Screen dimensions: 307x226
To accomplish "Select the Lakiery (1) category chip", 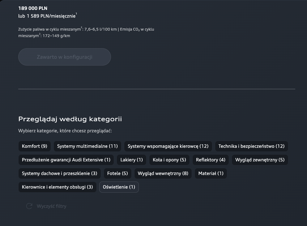I will pyautogui.click(x=131, y=160).
